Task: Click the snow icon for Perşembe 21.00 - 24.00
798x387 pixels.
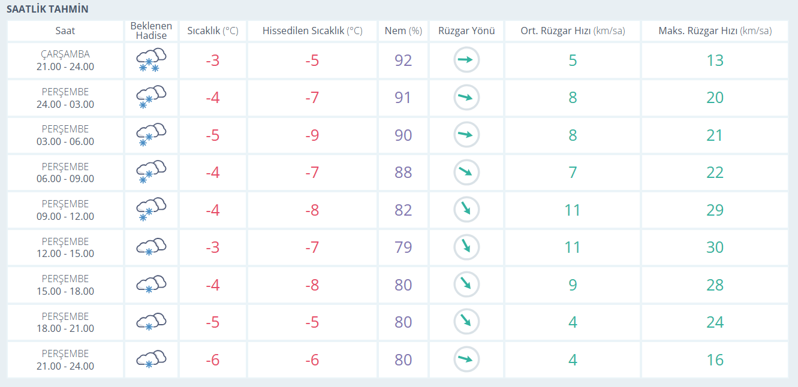Action: 151,360
